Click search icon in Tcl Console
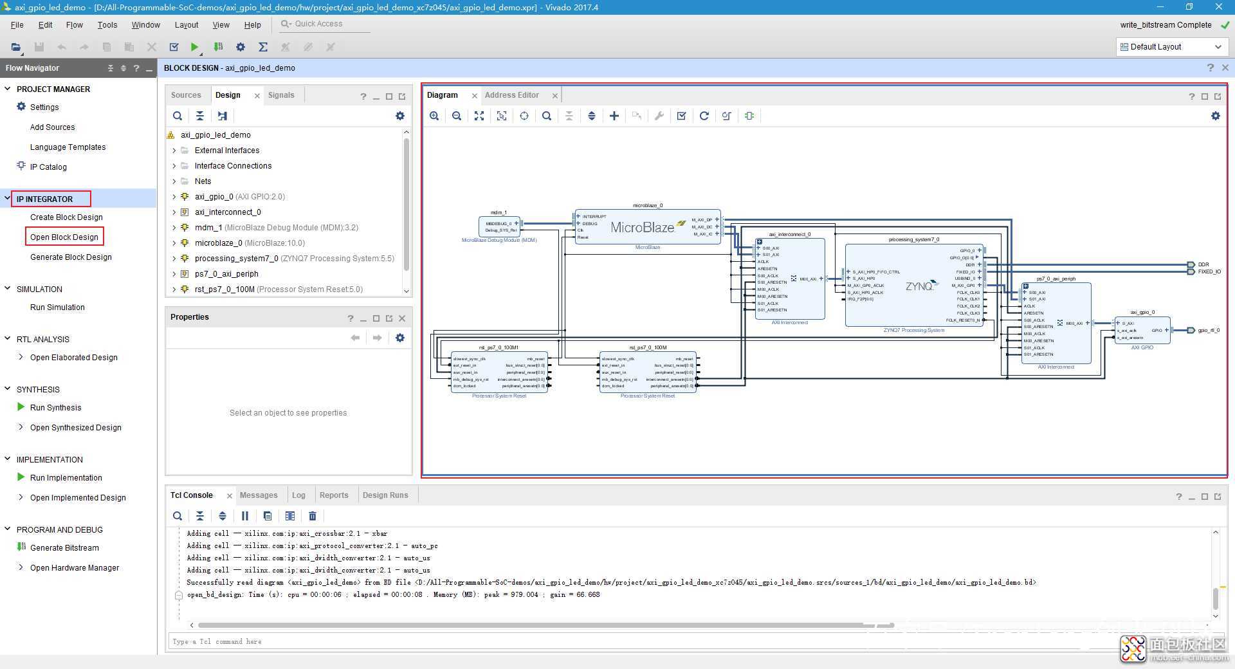1235x669 pixels. click(178, 516)
